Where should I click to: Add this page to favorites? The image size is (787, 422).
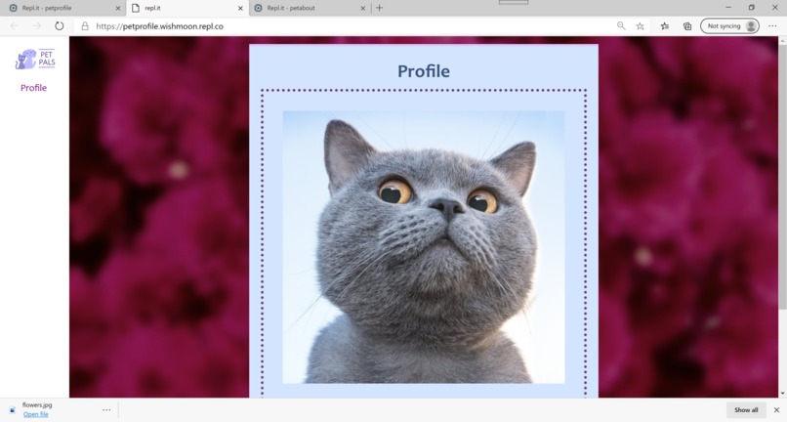point(640,26)
